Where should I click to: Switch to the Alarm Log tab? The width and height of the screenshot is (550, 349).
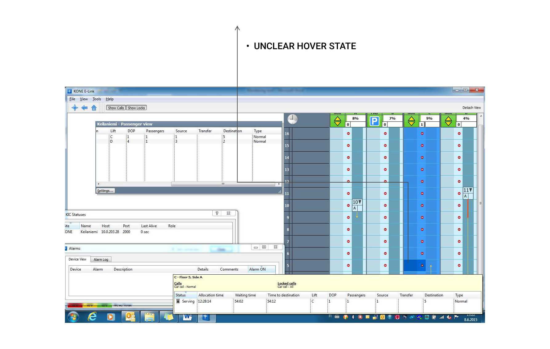coord(101,260)
